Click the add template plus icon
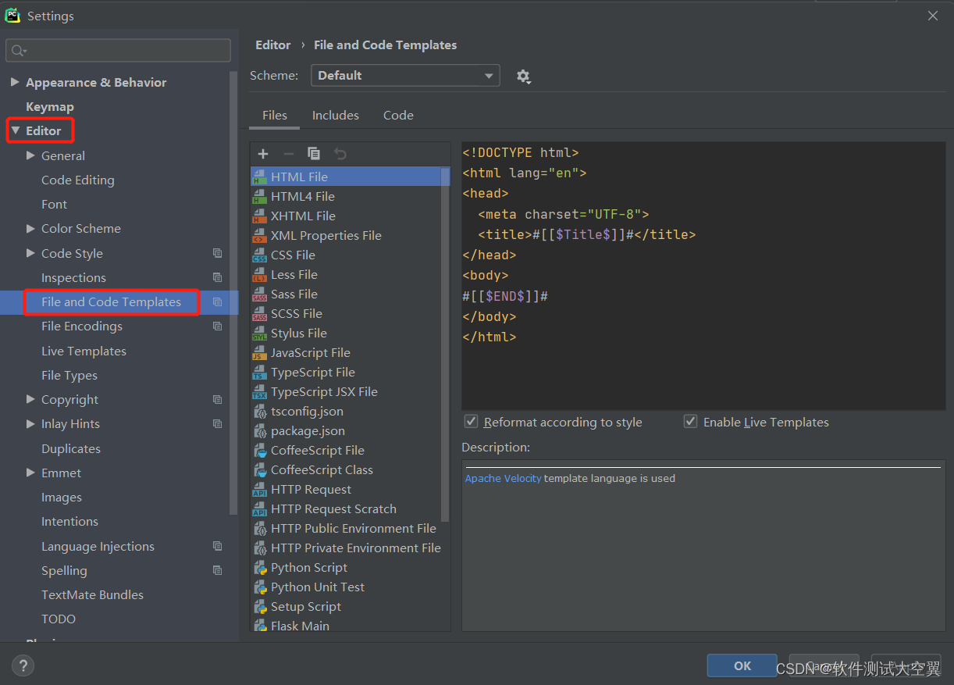954x685 pixels. 263,154
